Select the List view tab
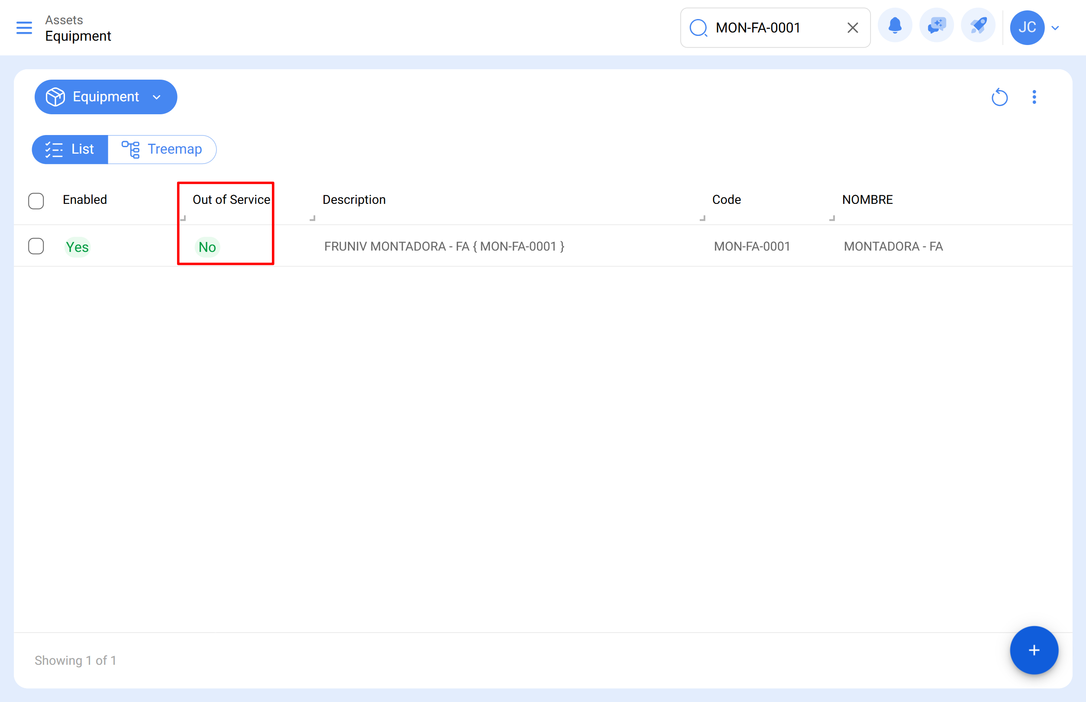 click(x=70, y=149)
